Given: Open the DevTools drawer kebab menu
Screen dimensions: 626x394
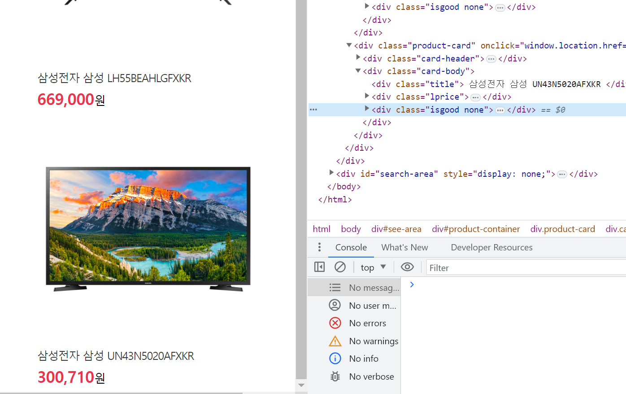Looking at the screenshot, I should [319, 247].
